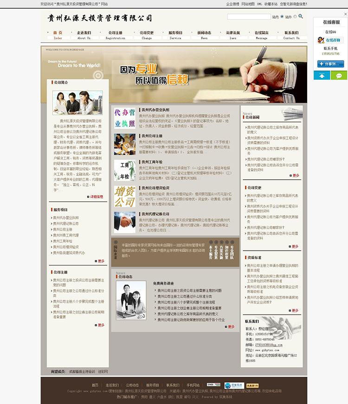348x404 pixels.
Task: Open the green chat bubble icon
Action: pyautogui.click(x=339, y=76)
